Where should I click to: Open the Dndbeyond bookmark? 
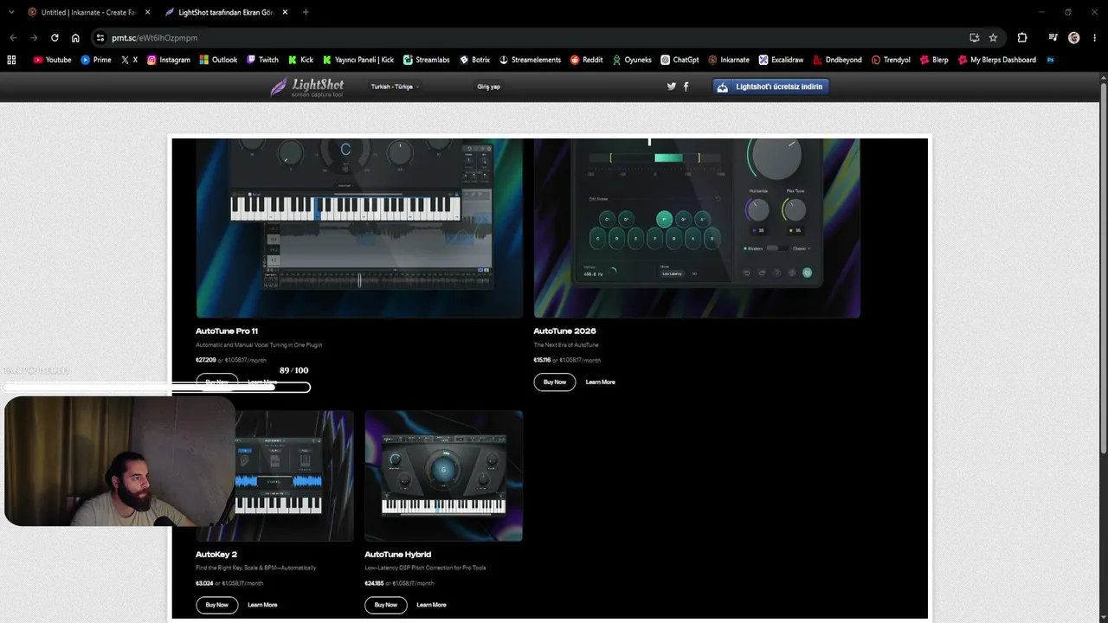click(x=837, y=60)
